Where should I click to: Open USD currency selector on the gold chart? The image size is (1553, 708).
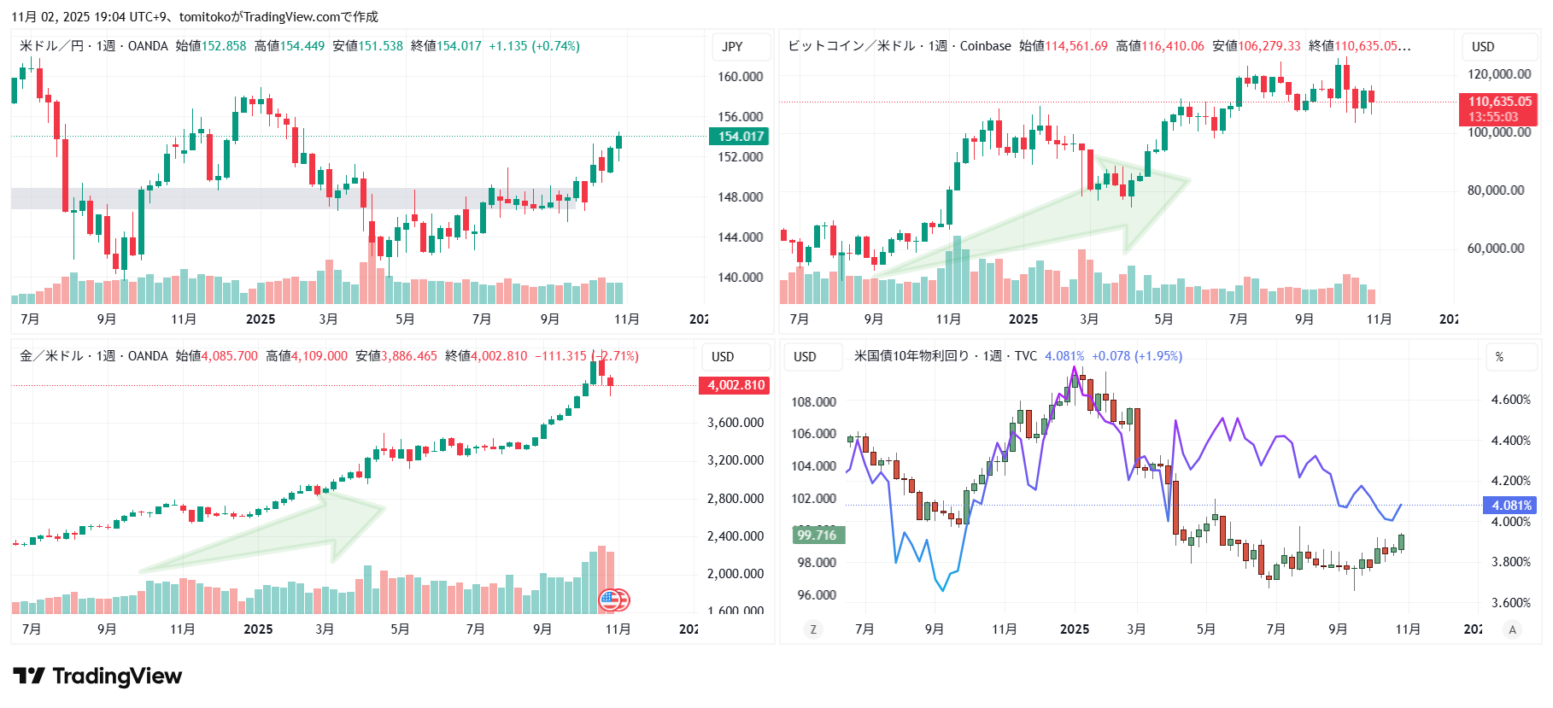pos(723,357)
